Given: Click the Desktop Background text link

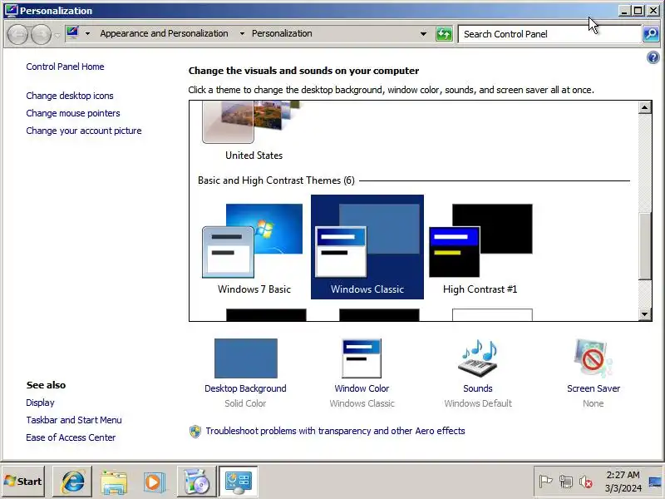Looking at the screenshot, I should click(x=245, y=388).
